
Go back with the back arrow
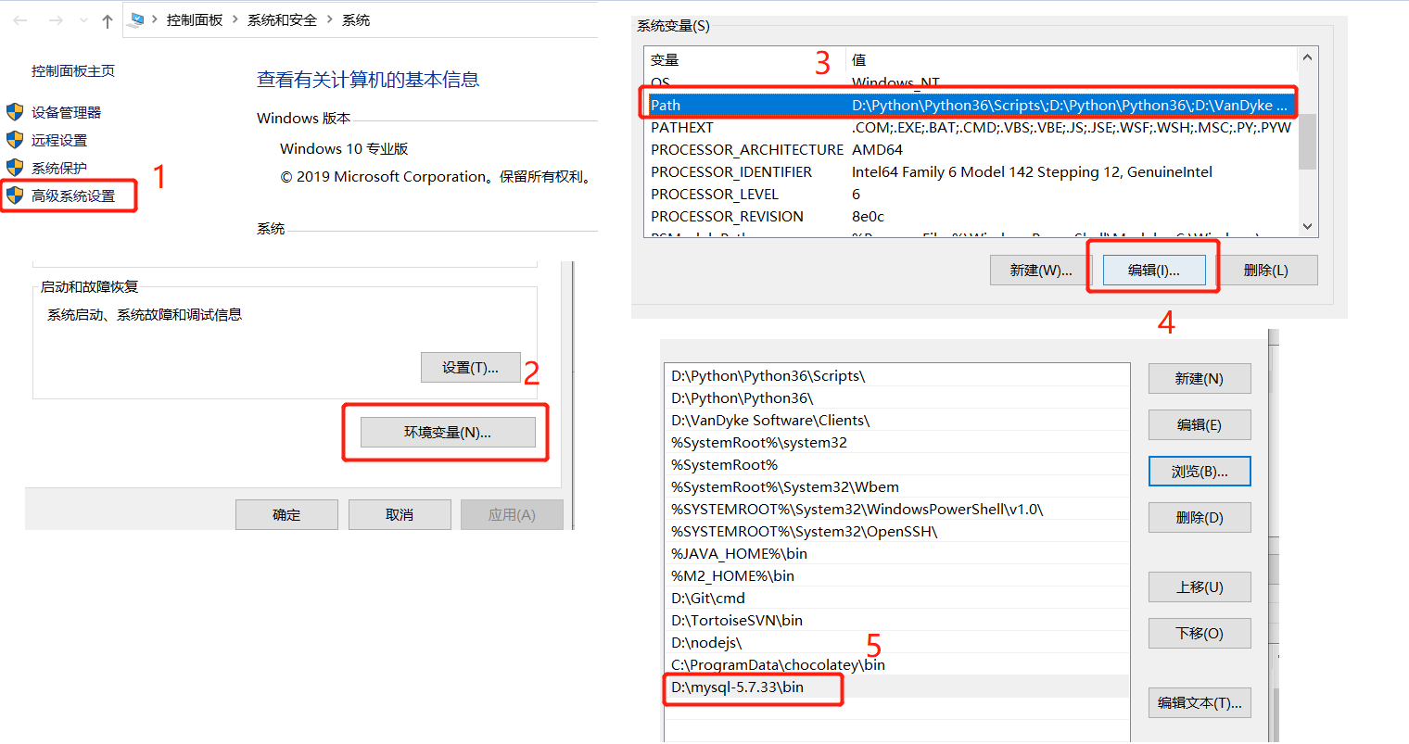coord(20,20)
